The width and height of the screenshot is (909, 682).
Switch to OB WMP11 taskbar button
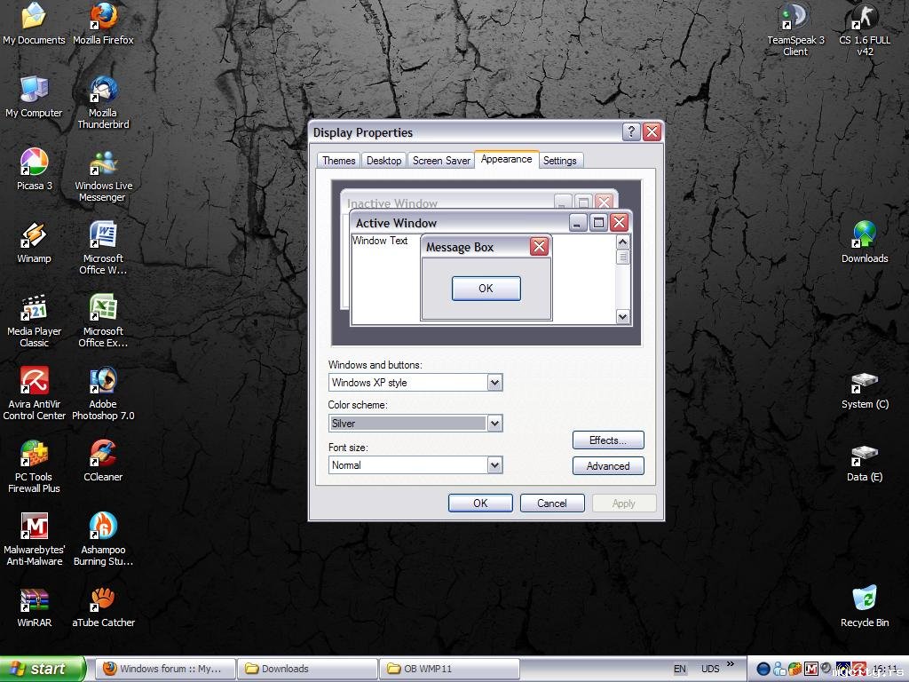click(x=448, y=669)
